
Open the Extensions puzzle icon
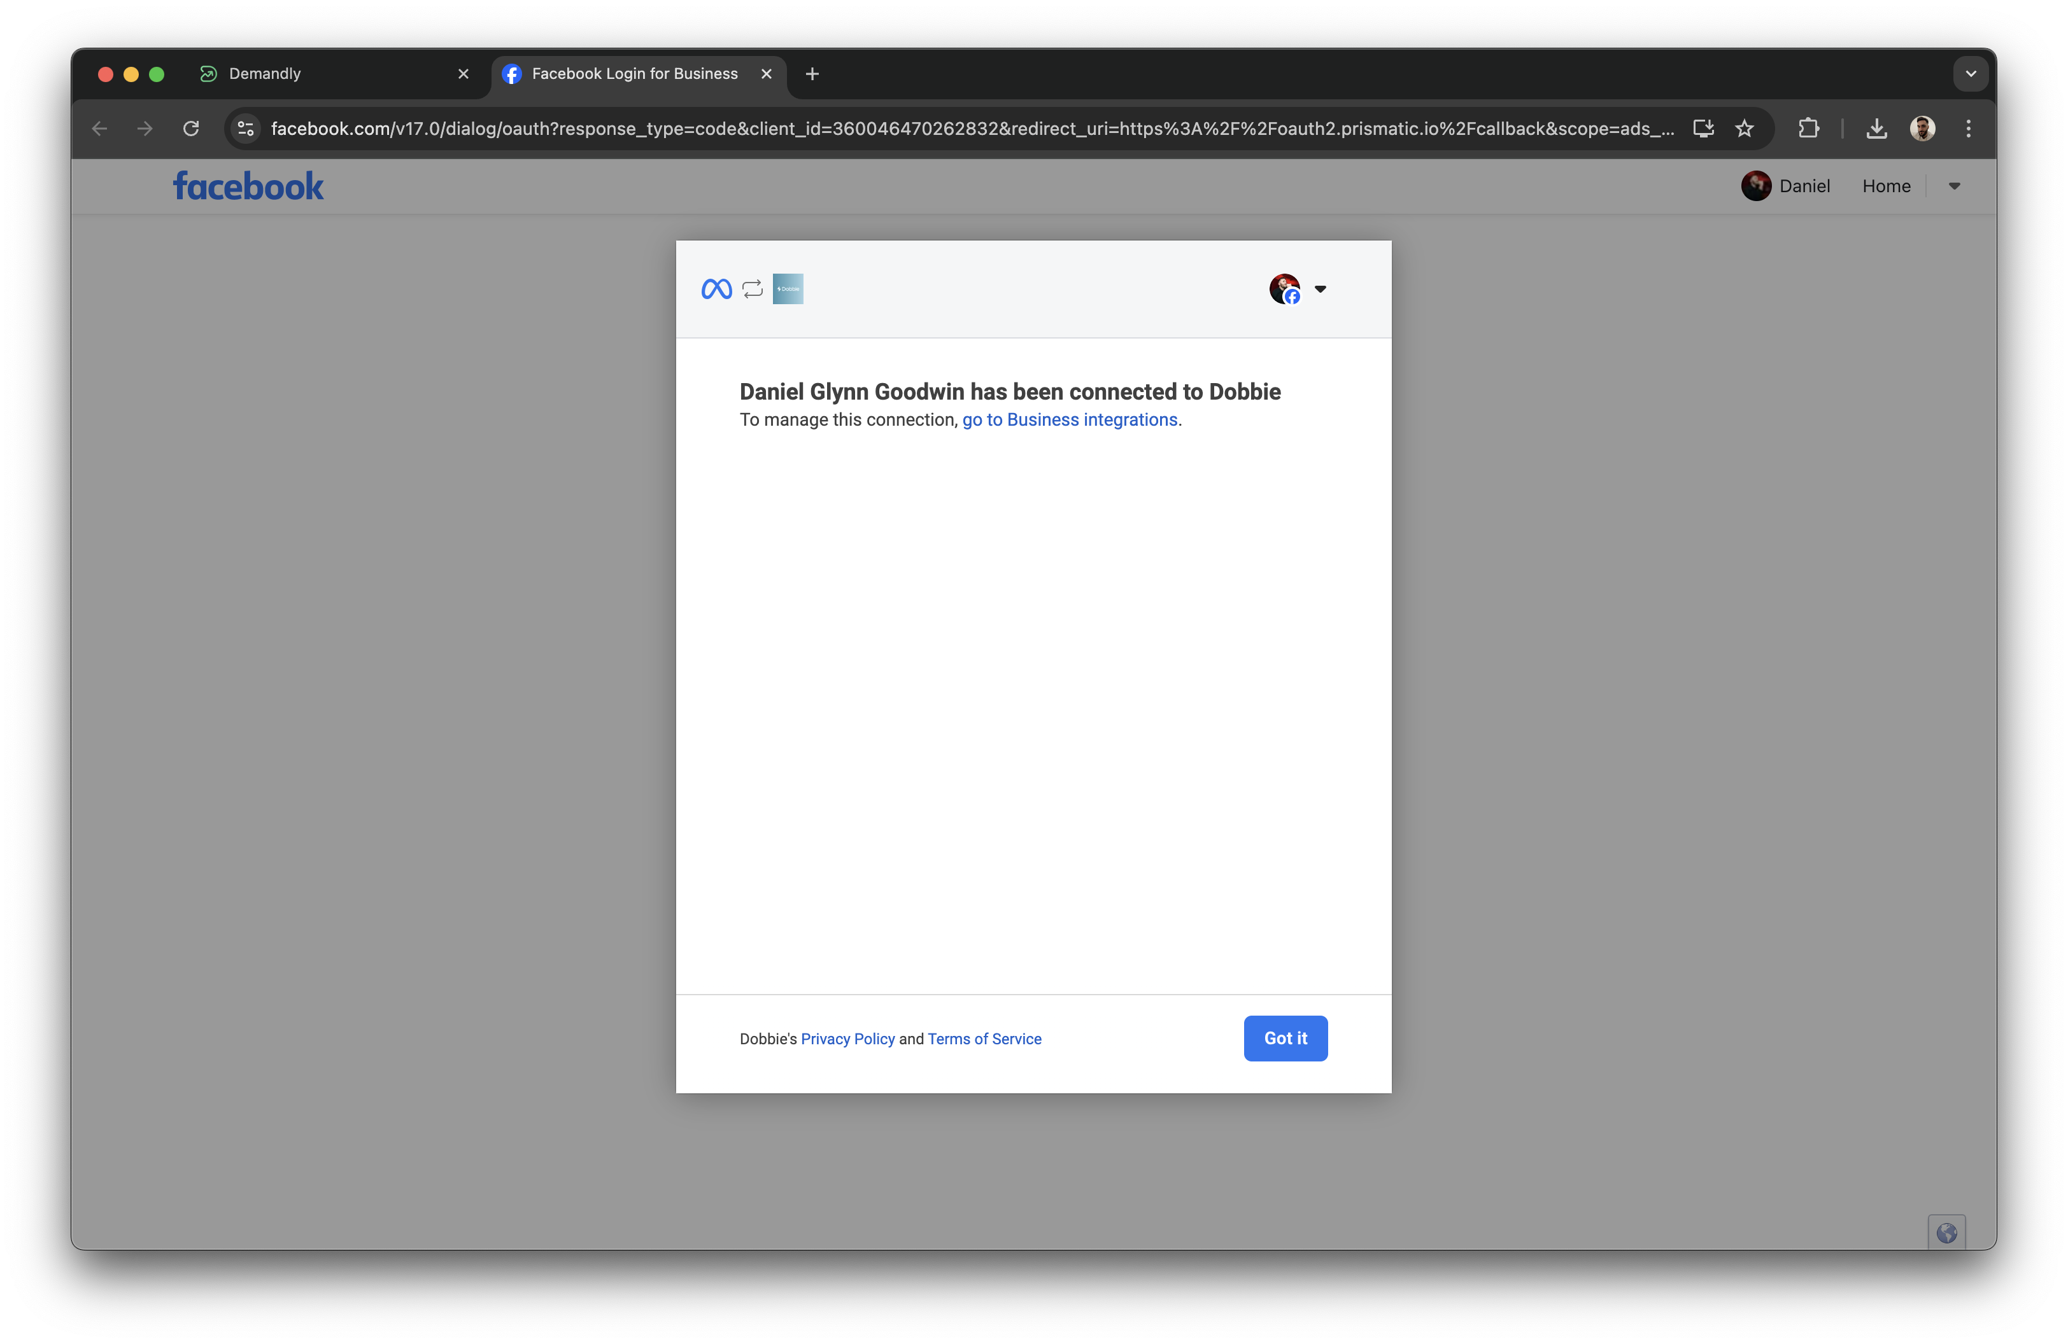tap(1808, 129)
